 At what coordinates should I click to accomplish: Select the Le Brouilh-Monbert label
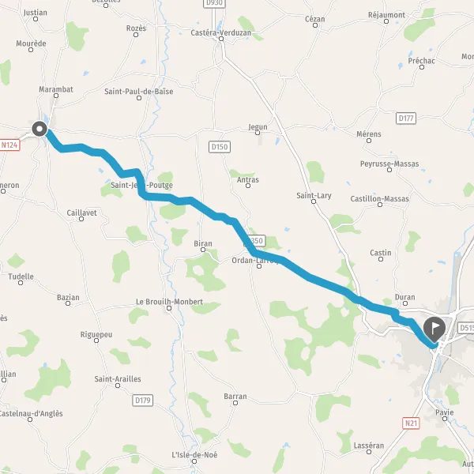click(x=169, y=302)
